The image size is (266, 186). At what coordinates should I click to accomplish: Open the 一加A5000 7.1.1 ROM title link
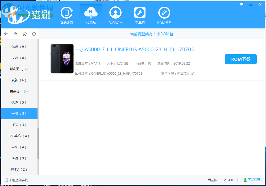[x=134, y=49]
